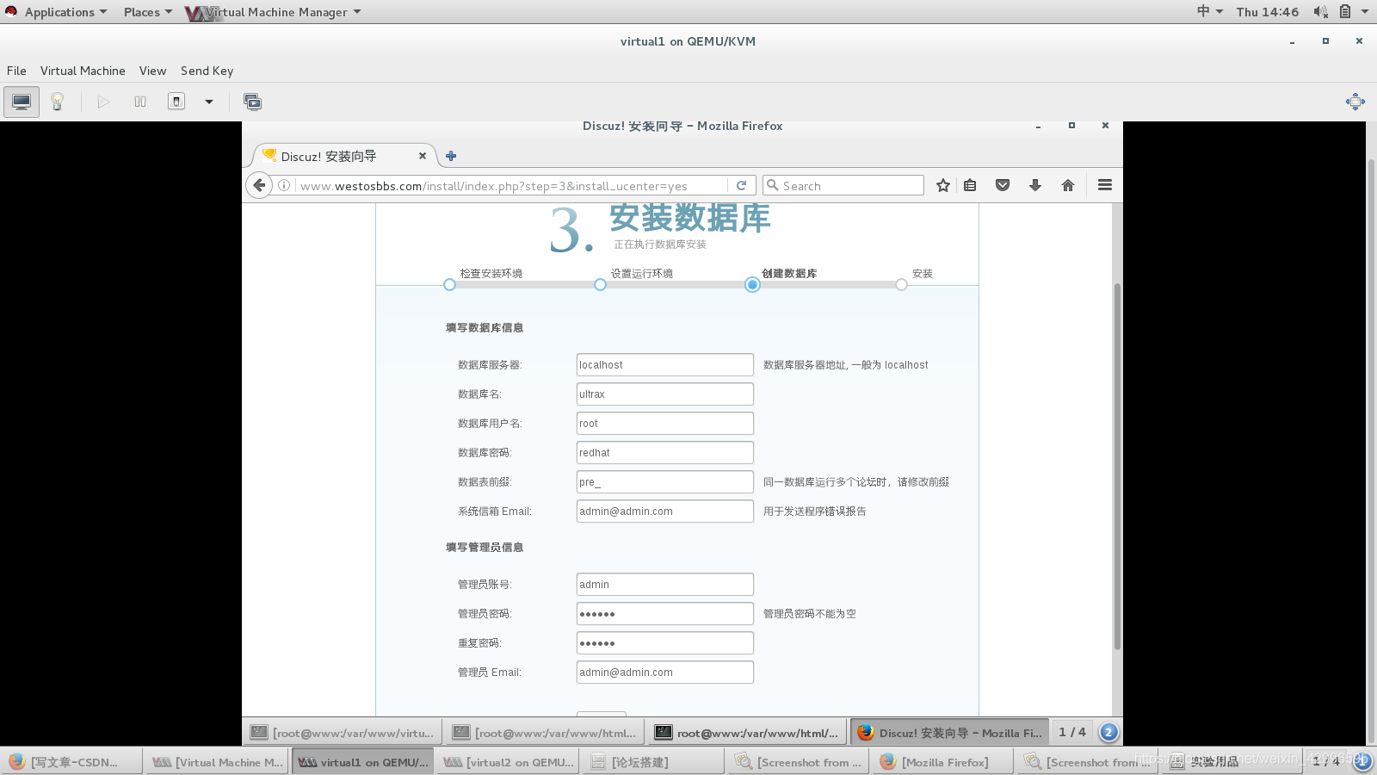Viewport: 1377px width, 775px height.
Task: Manage VM snapshots icon
Action: 252,102
